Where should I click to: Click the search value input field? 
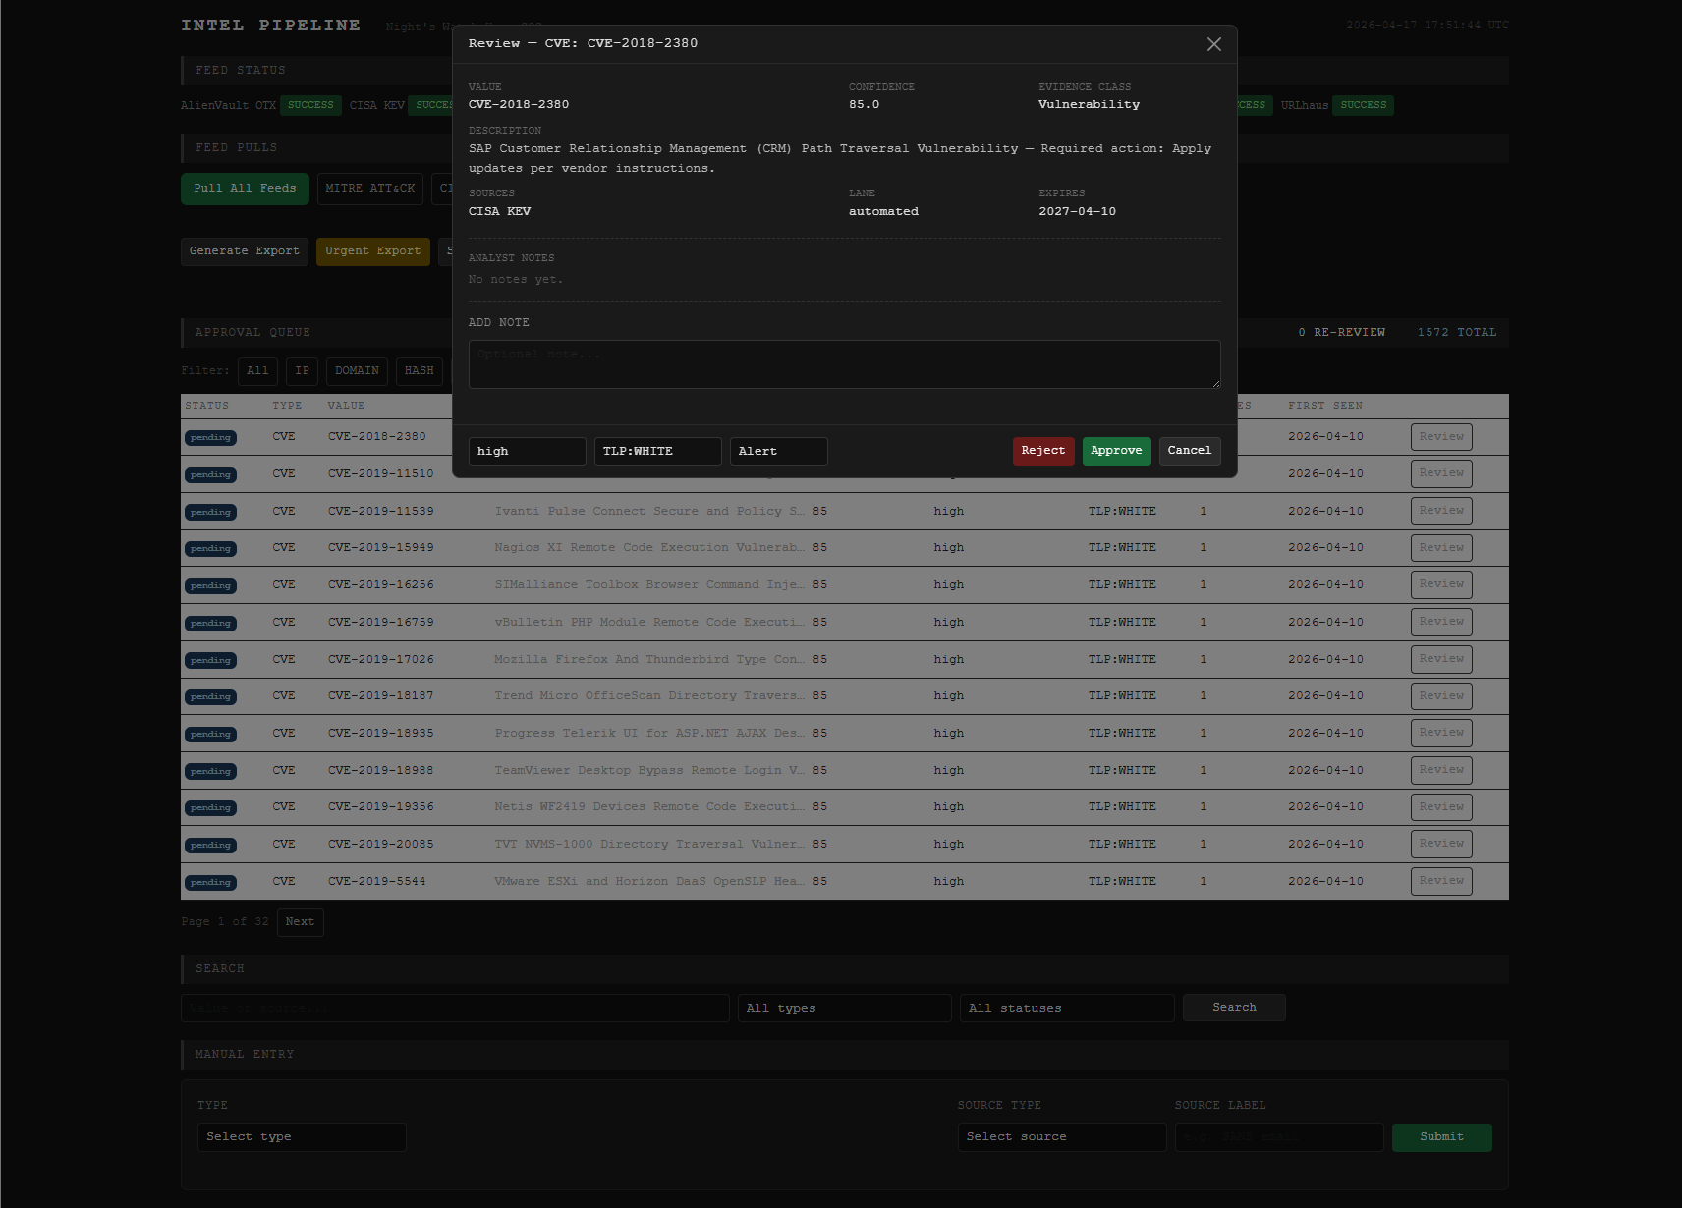(x=455, y=1009)
